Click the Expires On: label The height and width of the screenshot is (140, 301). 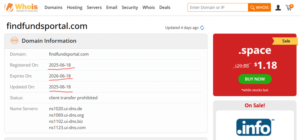pos(21,76)
